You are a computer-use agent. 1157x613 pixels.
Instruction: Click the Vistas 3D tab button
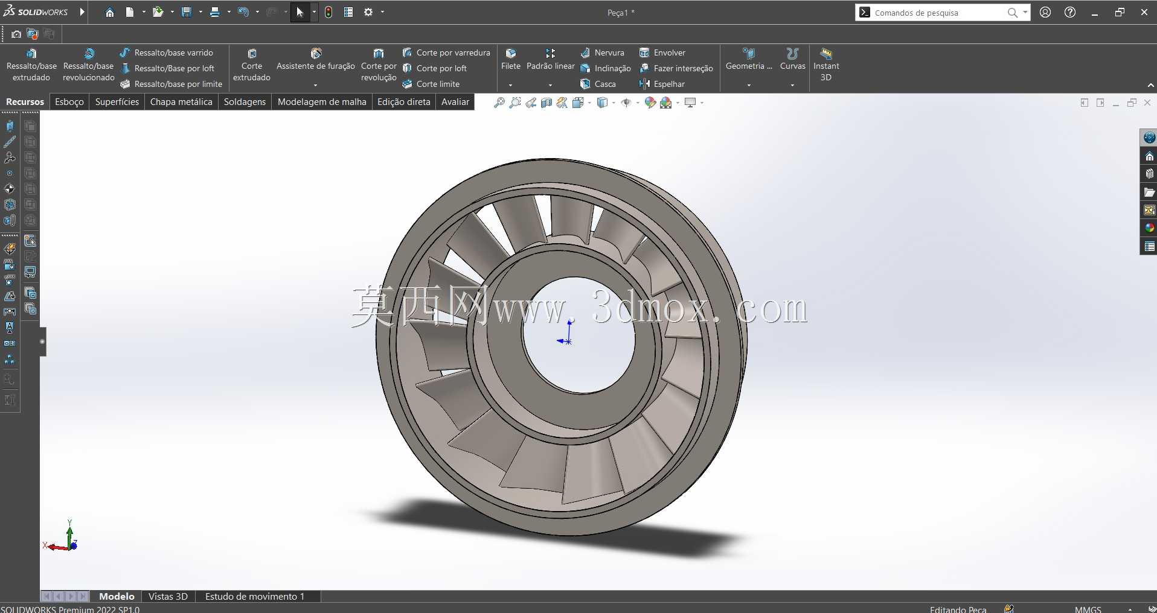168,596
